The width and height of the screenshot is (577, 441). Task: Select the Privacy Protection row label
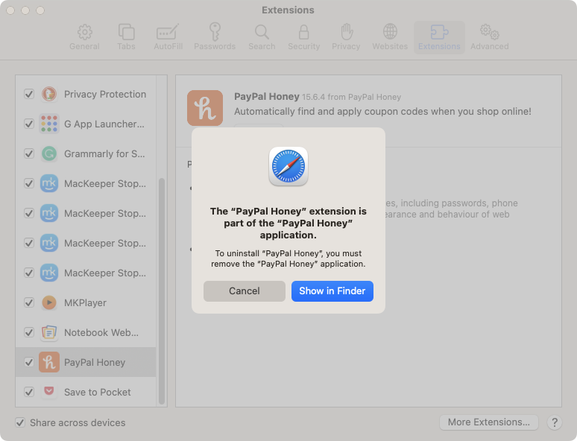click(x=105, y=94)
